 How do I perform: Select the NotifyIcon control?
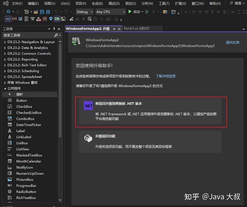pos(25,167)
